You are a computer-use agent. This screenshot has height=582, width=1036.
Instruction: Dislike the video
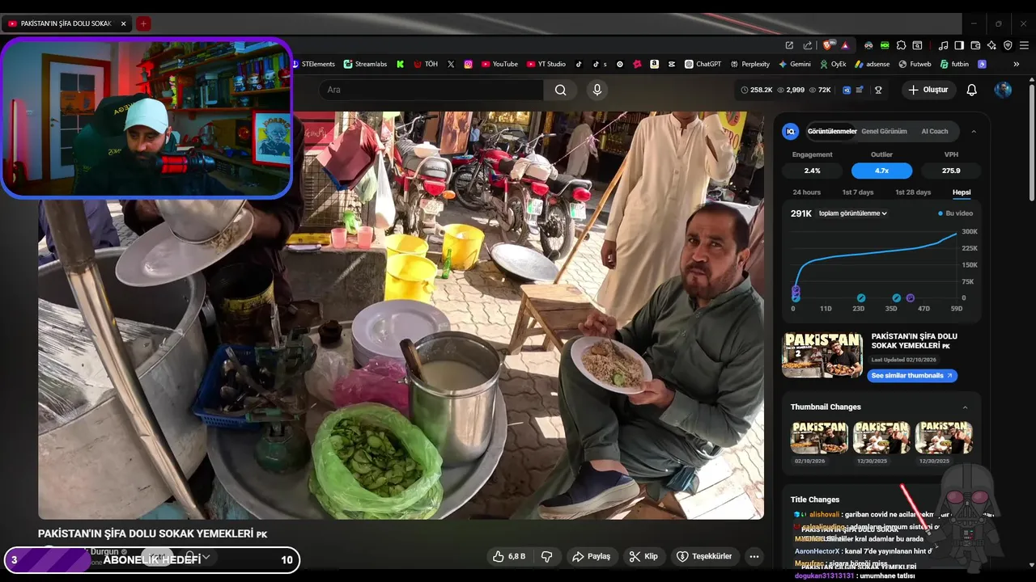click(546, 556)
